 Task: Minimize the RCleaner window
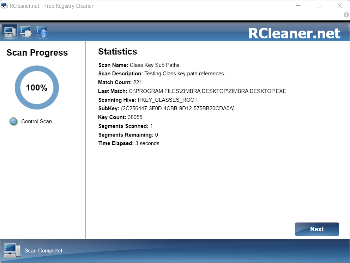click(x=298, y=6)
